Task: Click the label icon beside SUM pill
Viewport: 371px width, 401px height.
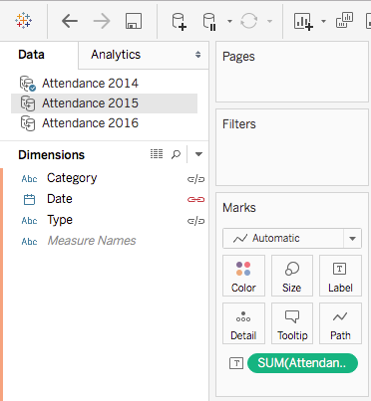Action: pos(236,363)
